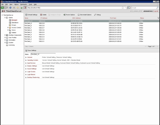Open the Tools menu
The height and width of the screenshot is (125, 160).
30,5
